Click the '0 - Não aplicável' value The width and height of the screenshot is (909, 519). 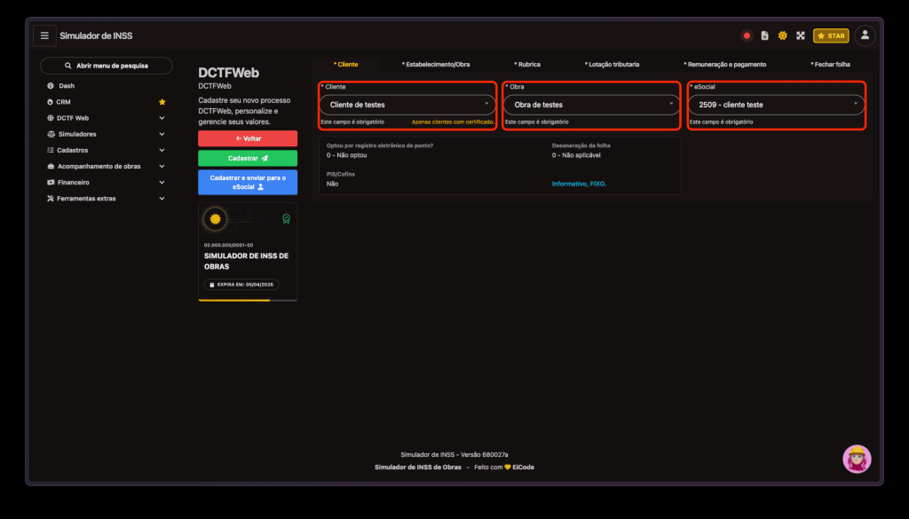coord(576,155)
